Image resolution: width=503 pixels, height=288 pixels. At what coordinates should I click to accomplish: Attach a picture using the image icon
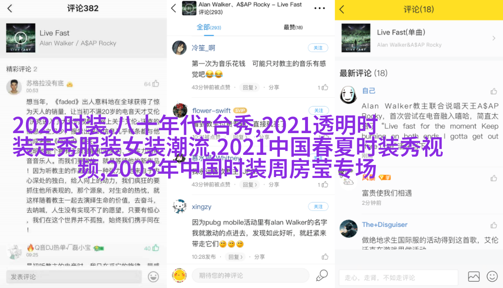click(474, 276)
